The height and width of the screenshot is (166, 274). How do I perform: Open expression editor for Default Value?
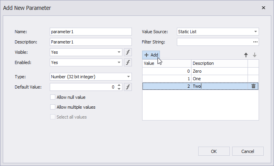(128, 87)
